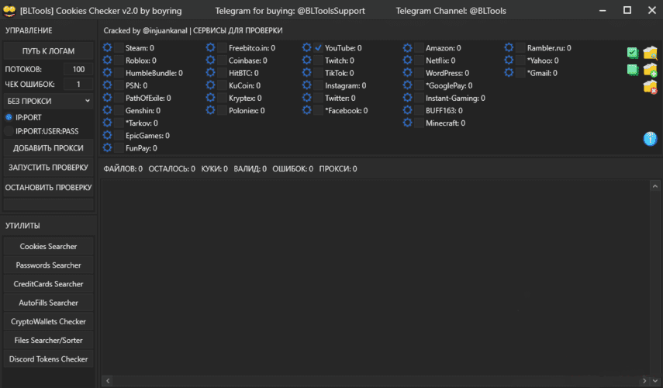Enable the Steam checkbox
Viewport: 663px width, 388px height.
pos(119,48)
